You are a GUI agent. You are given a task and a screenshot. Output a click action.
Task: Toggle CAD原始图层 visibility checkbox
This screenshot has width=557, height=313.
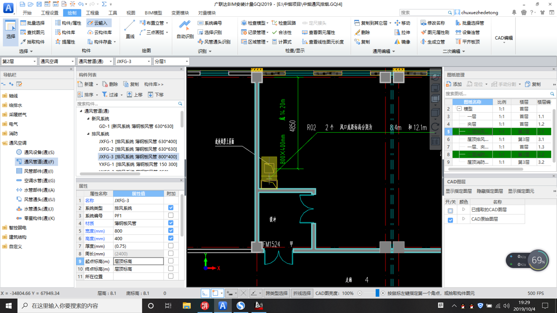pos(450,220)
